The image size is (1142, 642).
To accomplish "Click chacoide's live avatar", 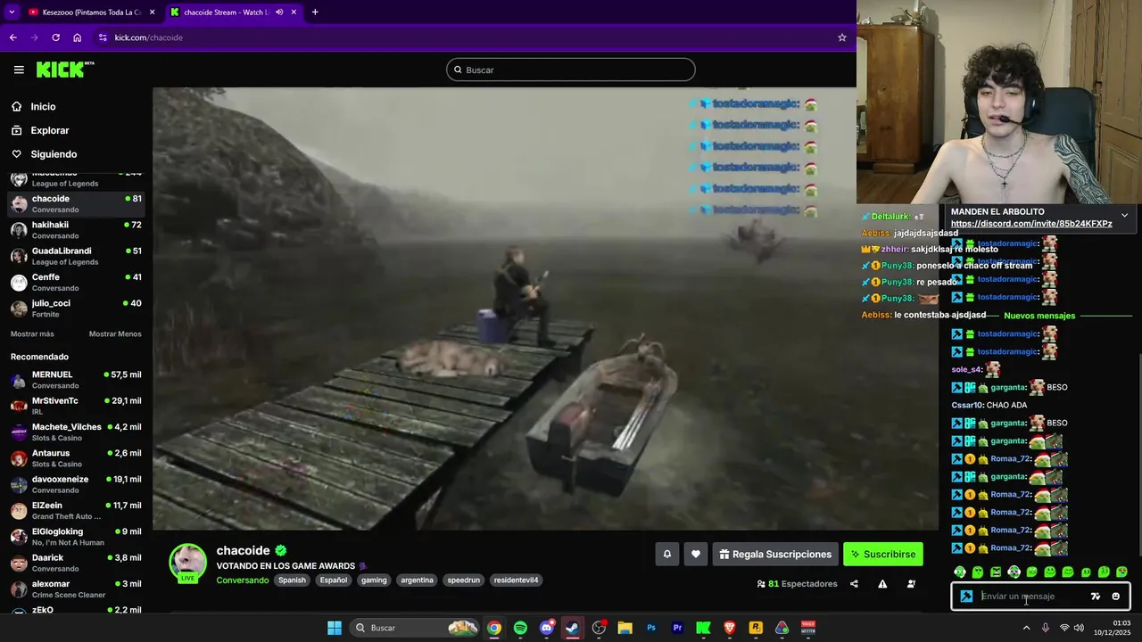I will pos(187,563).
